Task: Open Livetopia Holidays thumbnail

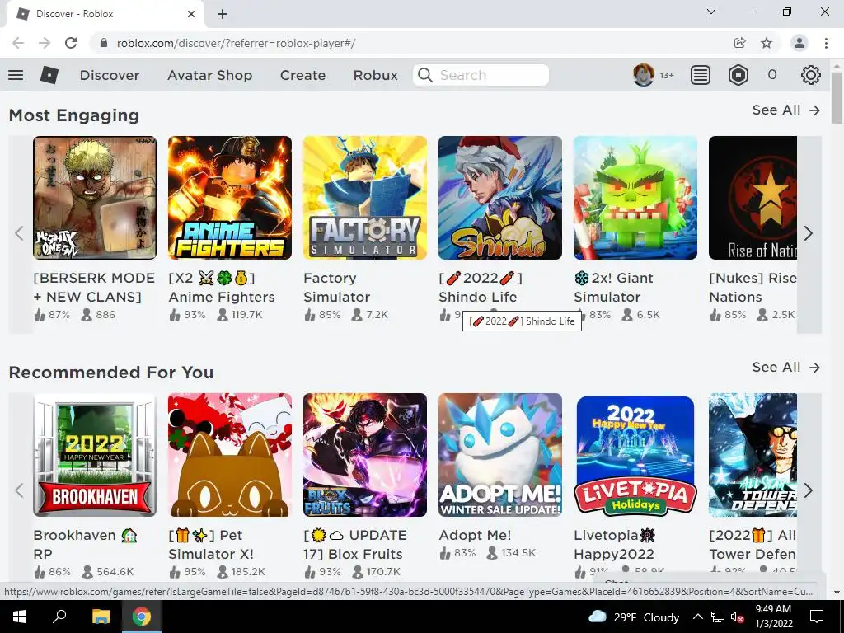Action: [635, 455]
